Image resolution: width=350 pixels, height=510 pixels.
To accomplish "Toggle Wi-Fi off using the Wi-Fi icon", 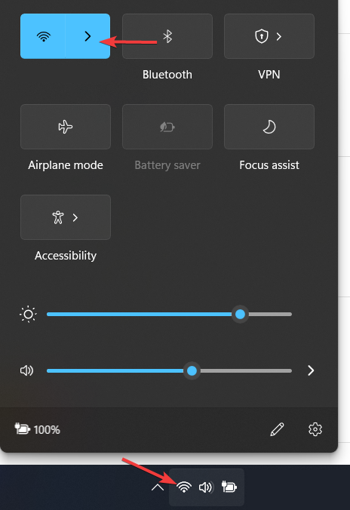I will [x=43, y=36].
